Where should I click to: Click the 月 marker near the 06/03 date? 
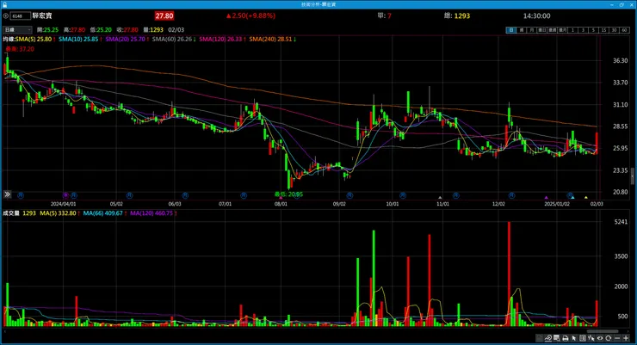[x=185, y=195]
